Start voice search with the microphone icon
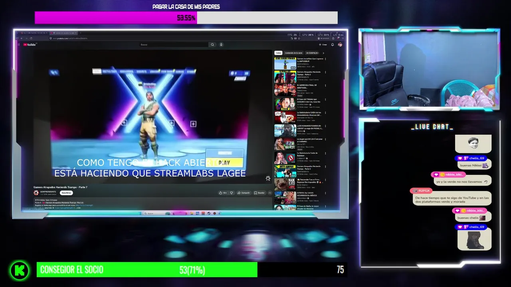The height and width of the screenshot is (287, 511). tap(221, 45)
